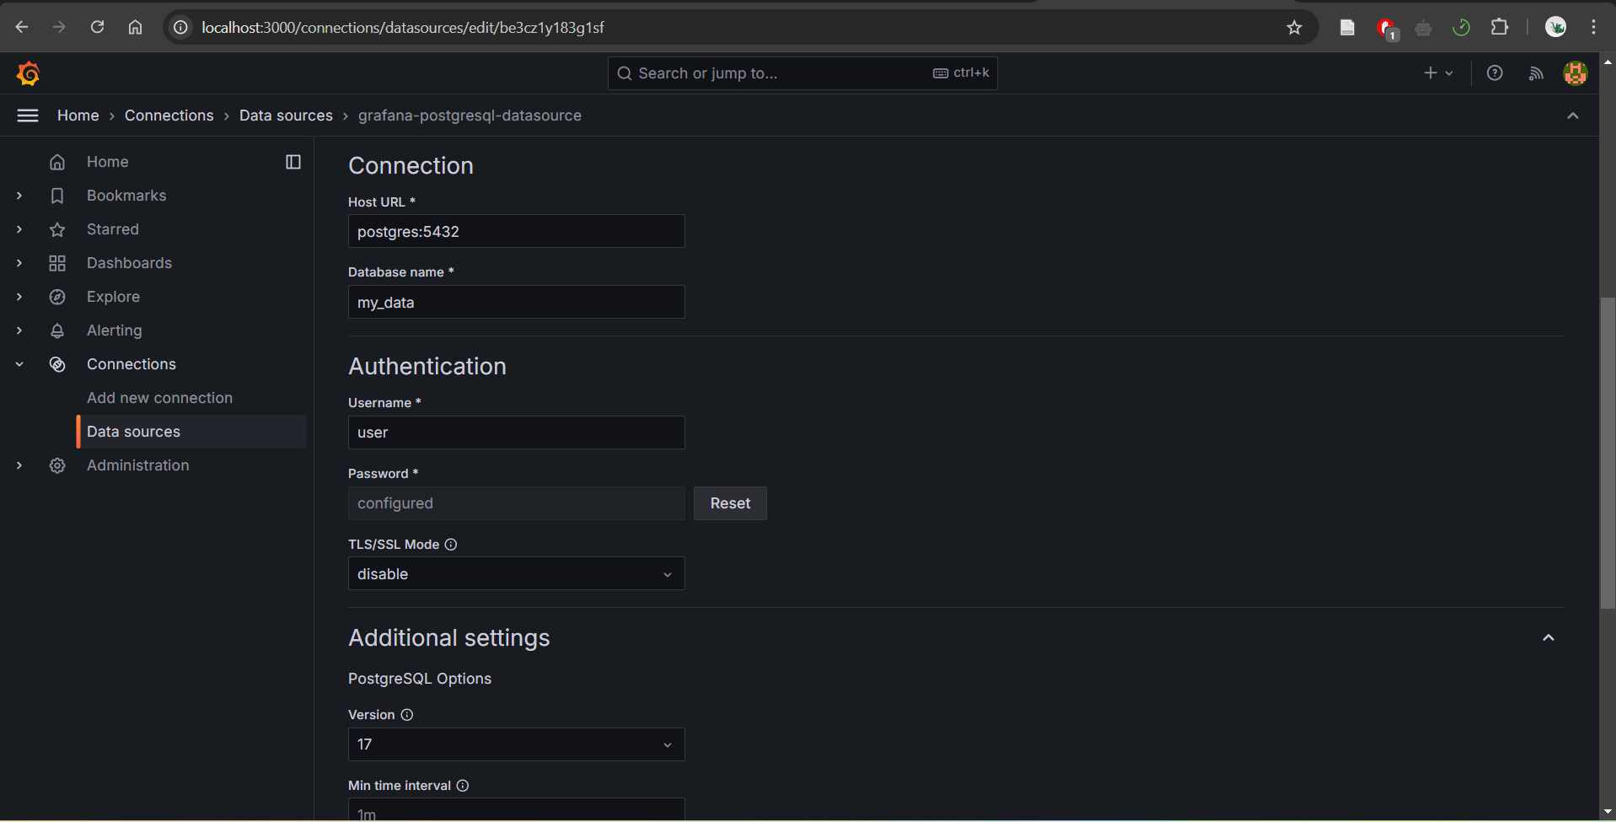Open Add new connection link
This screenshot has width=1616, height=822.
click(x=159, y=397)
